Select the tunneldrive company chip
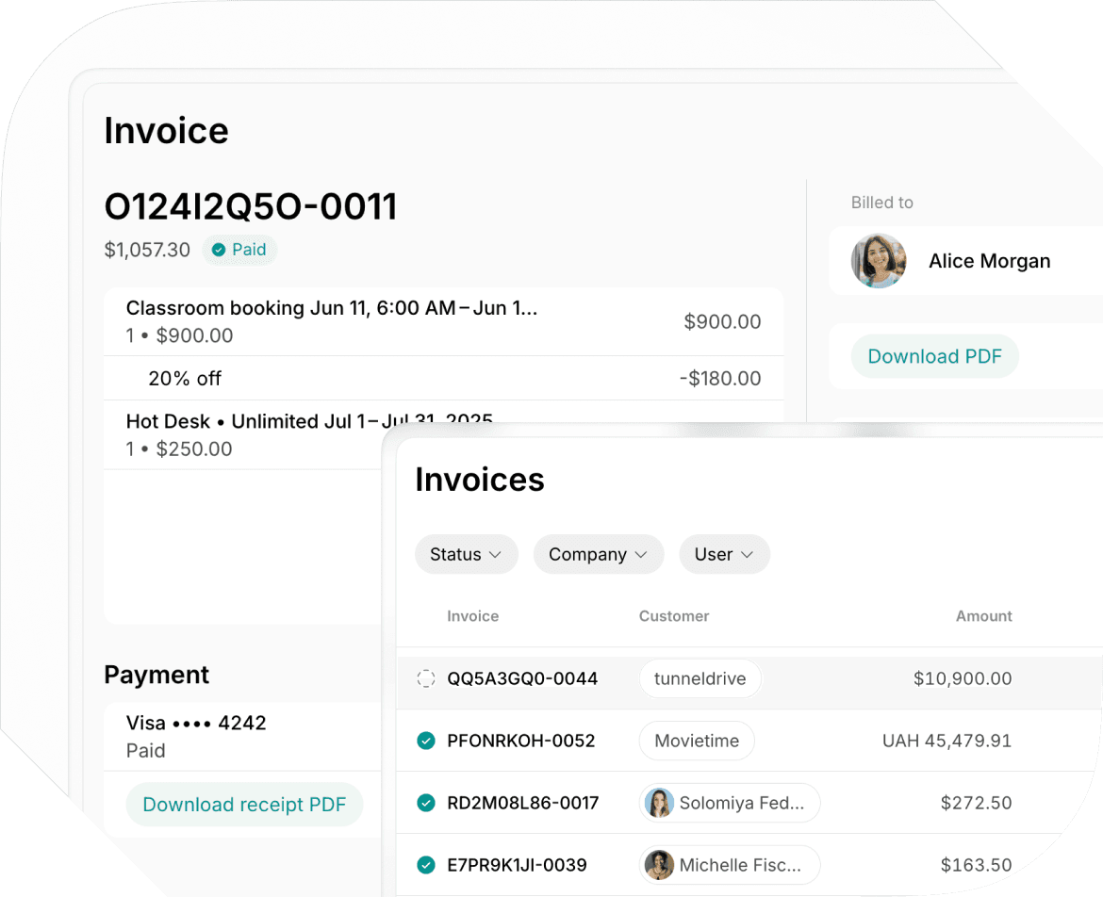 (700, 678)
